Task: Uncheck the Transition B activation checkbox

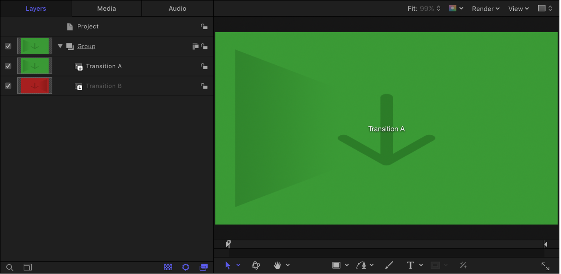Action: pos(8,85)
